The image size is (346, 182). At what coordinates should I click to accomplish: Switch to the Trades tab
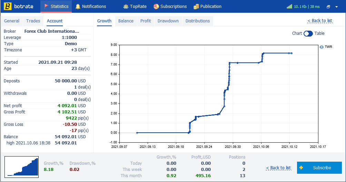(x=33, y=21)
